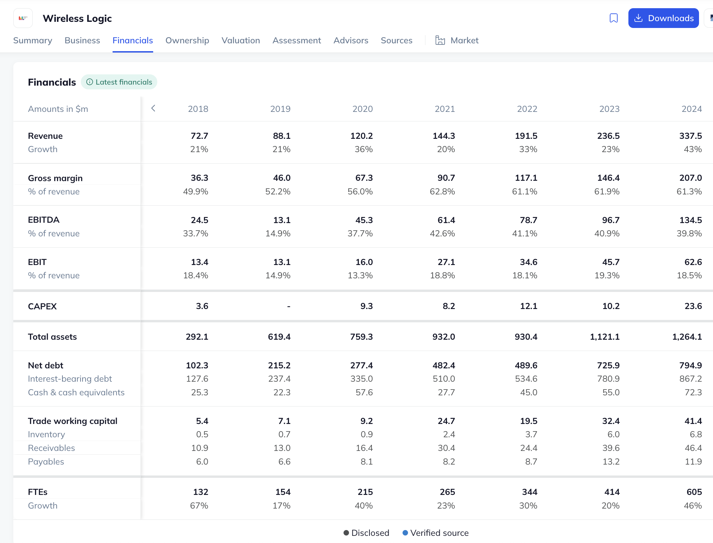The image size is (713, 543).
Task: Click the Downloads button
Action: (x=663, y=18)
